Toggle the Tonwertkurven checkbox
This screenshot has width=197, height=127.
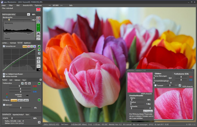click(4, 46)
